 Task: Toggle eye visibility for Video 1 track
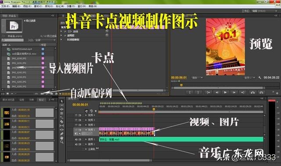(76, 130)
